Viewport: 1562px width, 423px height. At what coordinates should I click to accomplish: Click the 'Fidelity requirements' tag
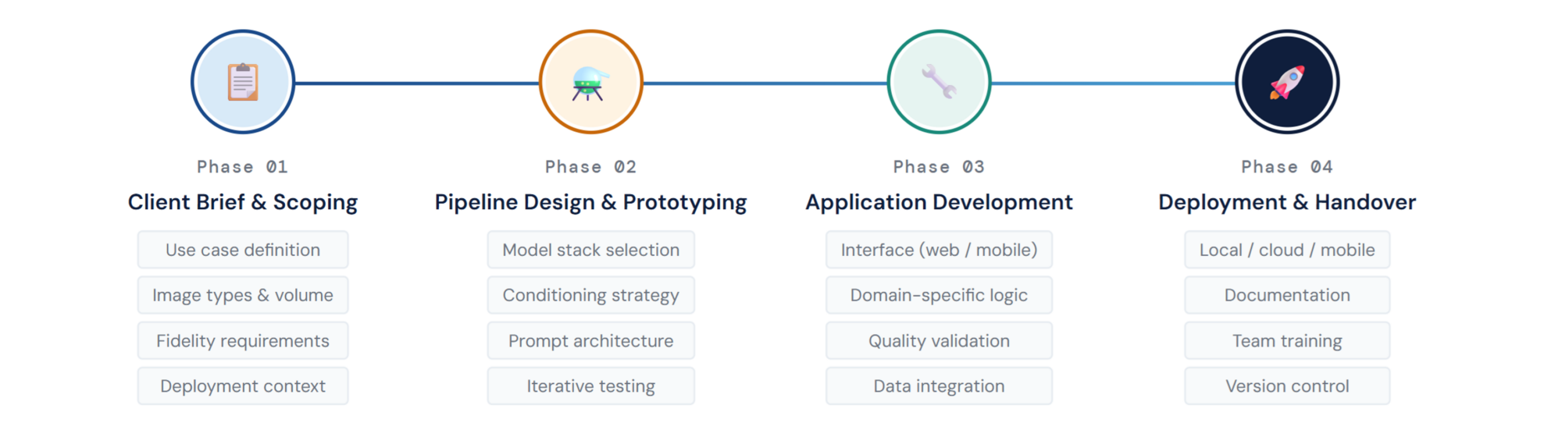pos(243,341)
